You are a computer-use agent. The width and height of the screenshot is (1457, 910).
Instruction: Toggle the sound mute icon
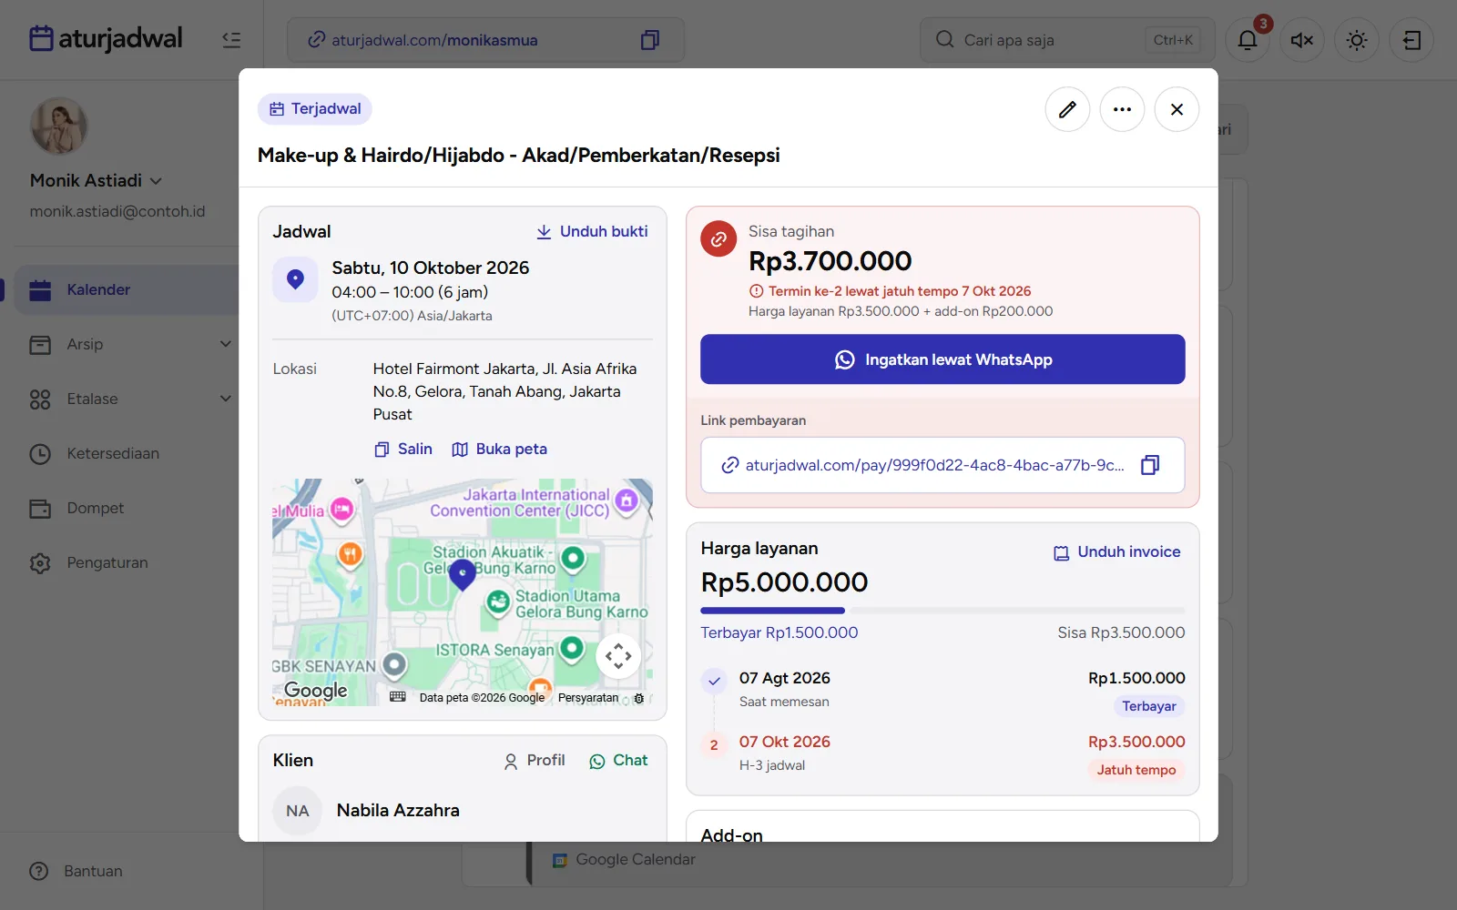point(1302,40)
